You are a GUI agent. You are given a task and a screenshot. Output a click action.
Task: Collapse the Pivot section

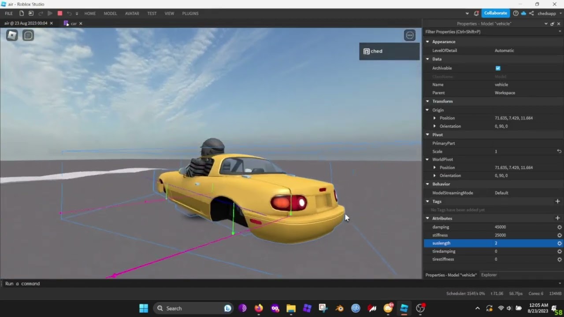(x=427, y=135)
